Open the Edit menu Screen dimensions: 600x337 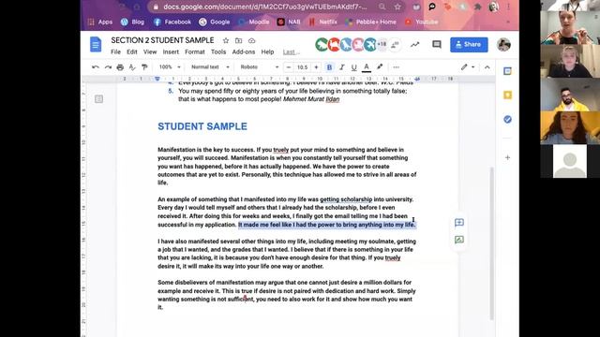[132, 52]
